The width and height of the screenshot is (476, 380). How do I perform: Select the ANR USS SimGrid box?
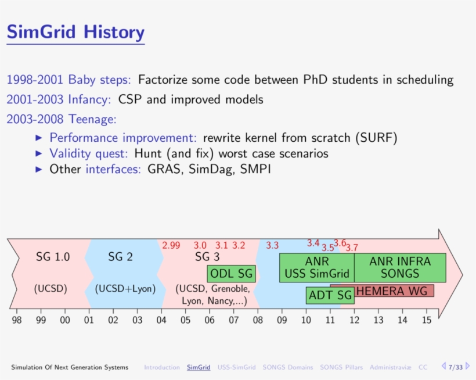coord(316,268)
